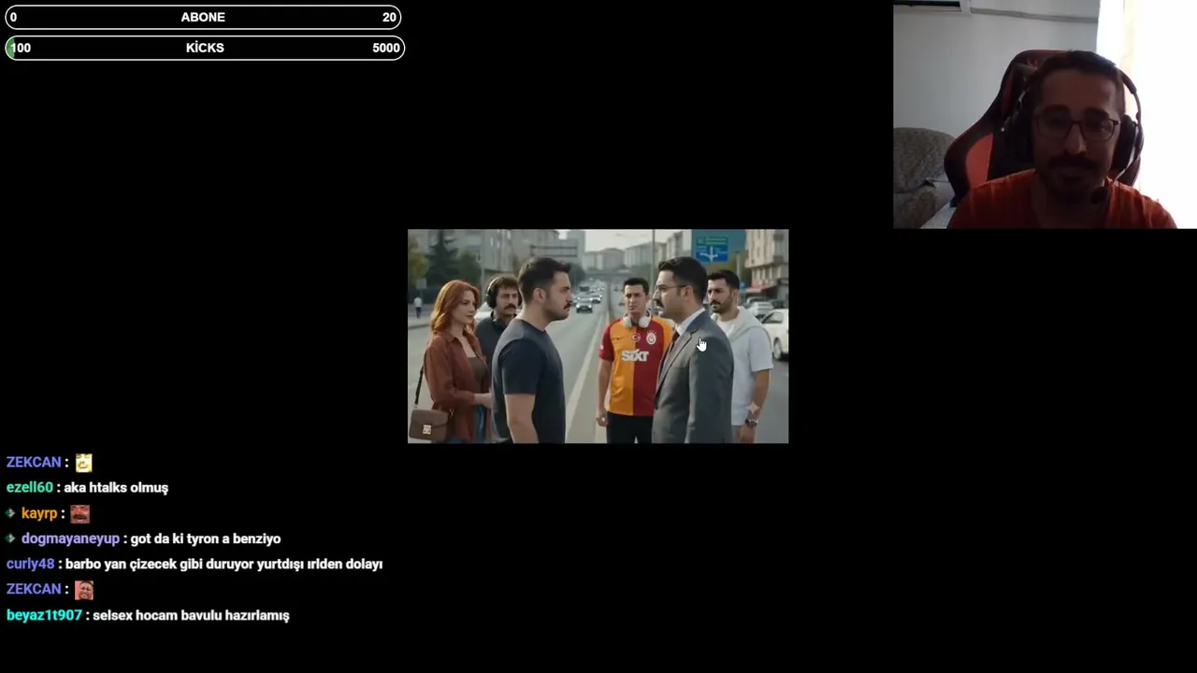Image resolution: width=1197 pixels, height=673 pixels.
Task: Click the message "got da ki tyron a benziyo"
Action: 206,539
